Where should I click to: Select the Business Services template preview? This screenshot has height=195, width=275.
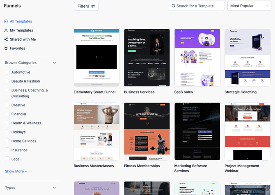pos(147,58)
